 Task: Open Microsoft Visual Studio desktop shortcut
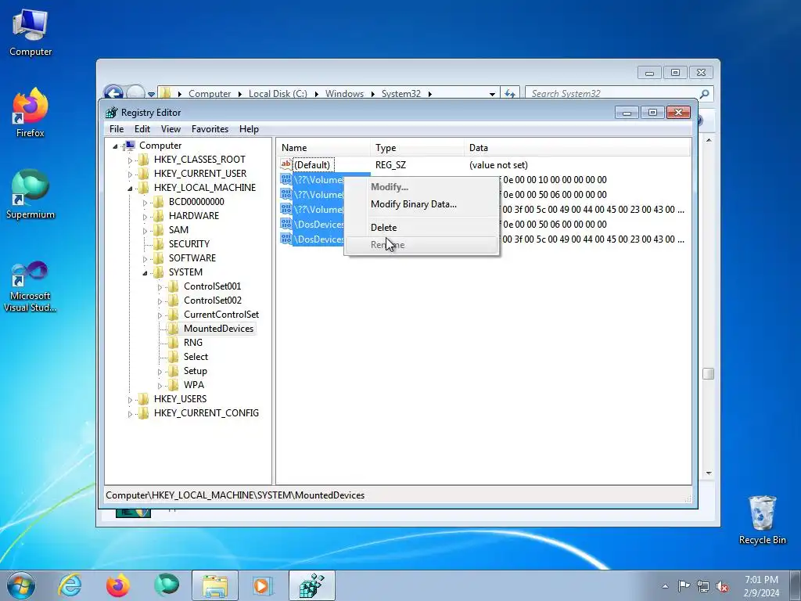tap(31, 286)
